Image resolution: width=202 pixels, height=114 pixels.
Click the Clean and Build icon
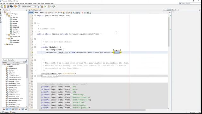click(42, 6)
